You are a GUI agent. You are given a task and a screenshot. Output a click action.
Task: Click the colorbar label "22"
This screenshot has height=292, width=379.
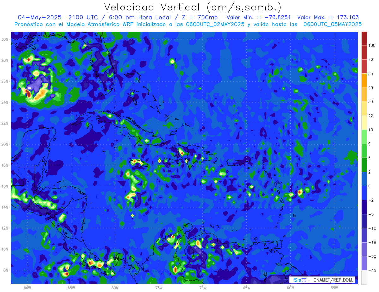(371, 116)
